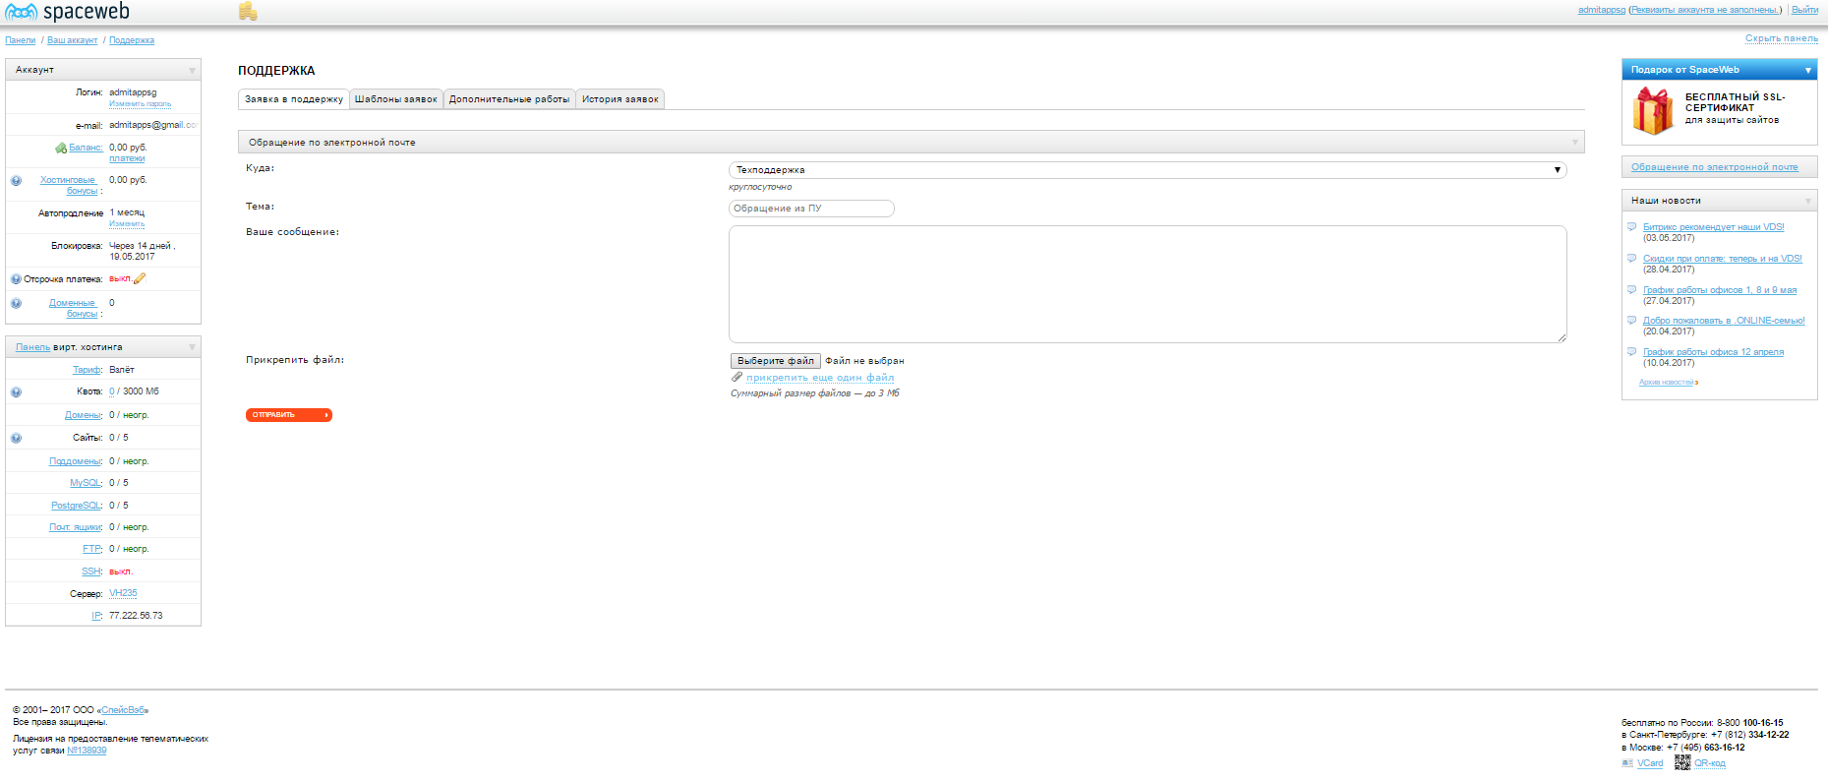Open Битрикс рекомендует наши VDS news
The width and height of the screenshot is (1828, 782).
(1714, 227)
